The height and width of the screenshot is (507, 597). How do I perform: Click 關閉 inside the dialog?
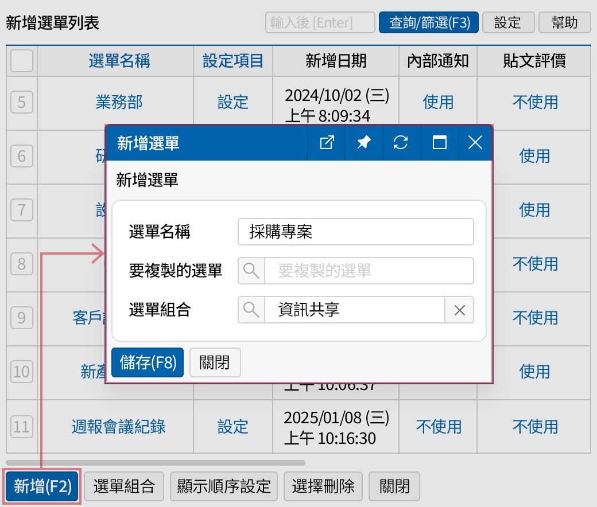click(215, 362)
